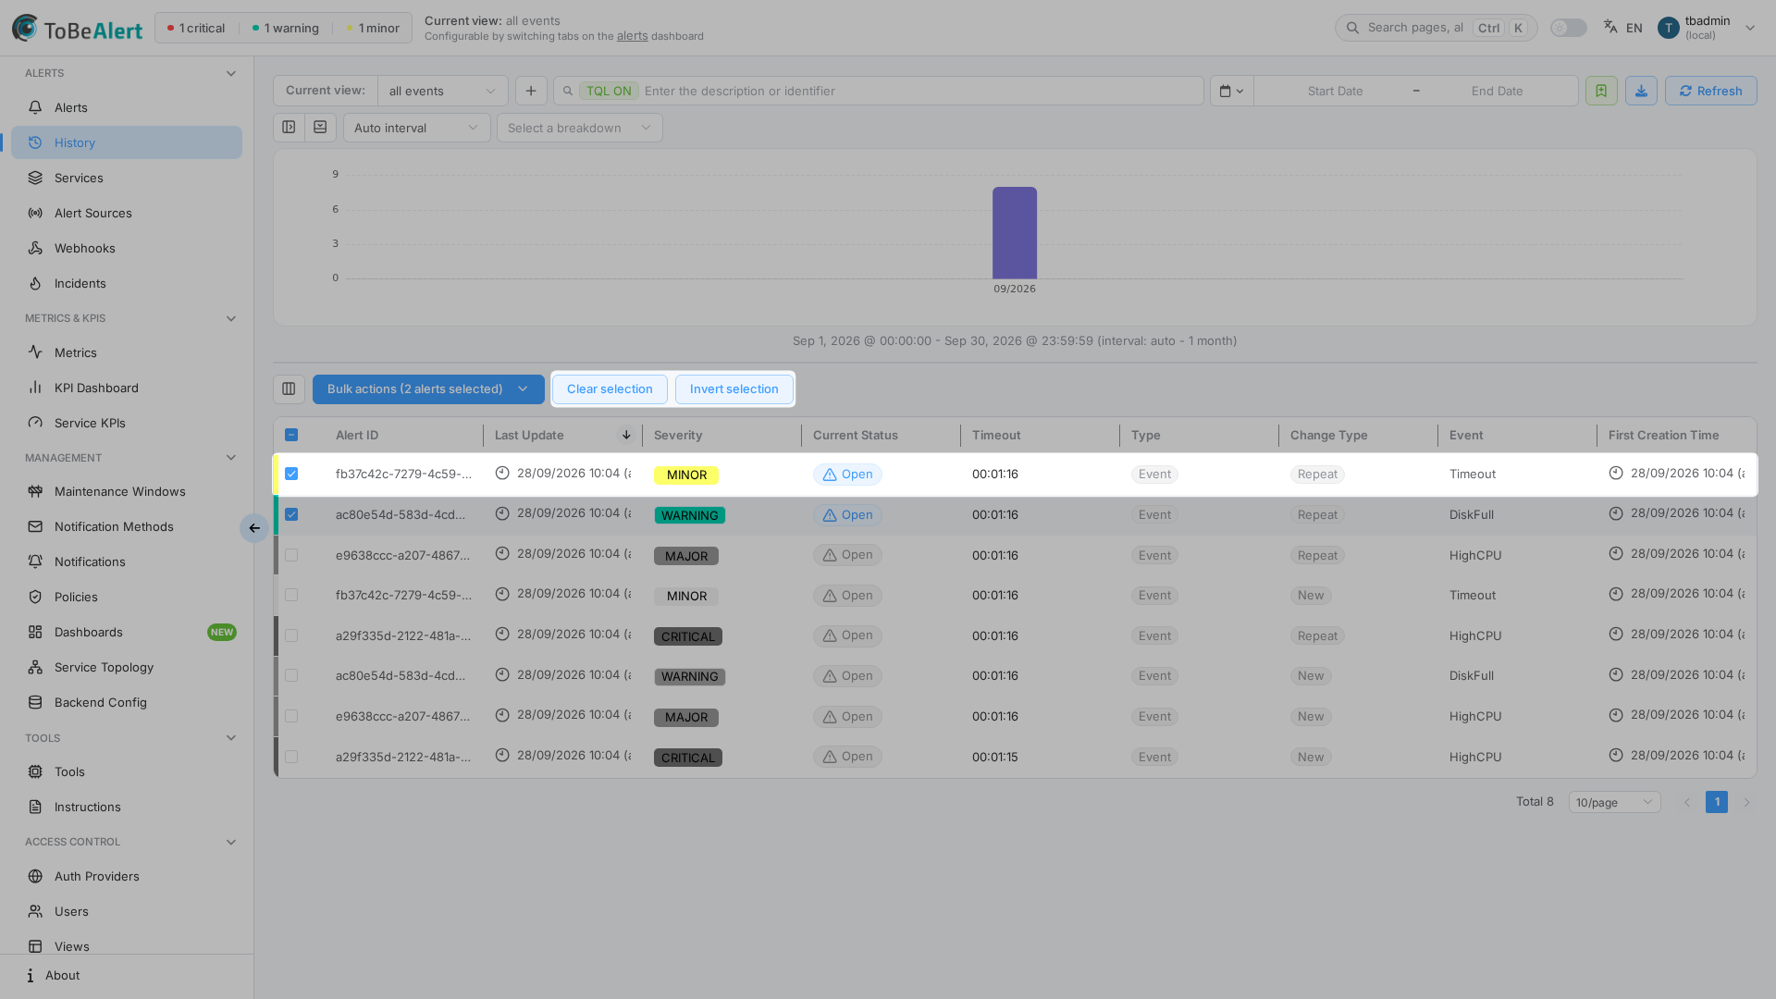Click Clear selection button
This screenshot has width=1776, height=999.
(x=610, y=389)
